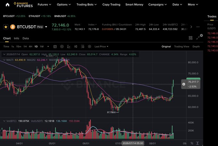Open the candlestick chart style icon

pos(76,47)
